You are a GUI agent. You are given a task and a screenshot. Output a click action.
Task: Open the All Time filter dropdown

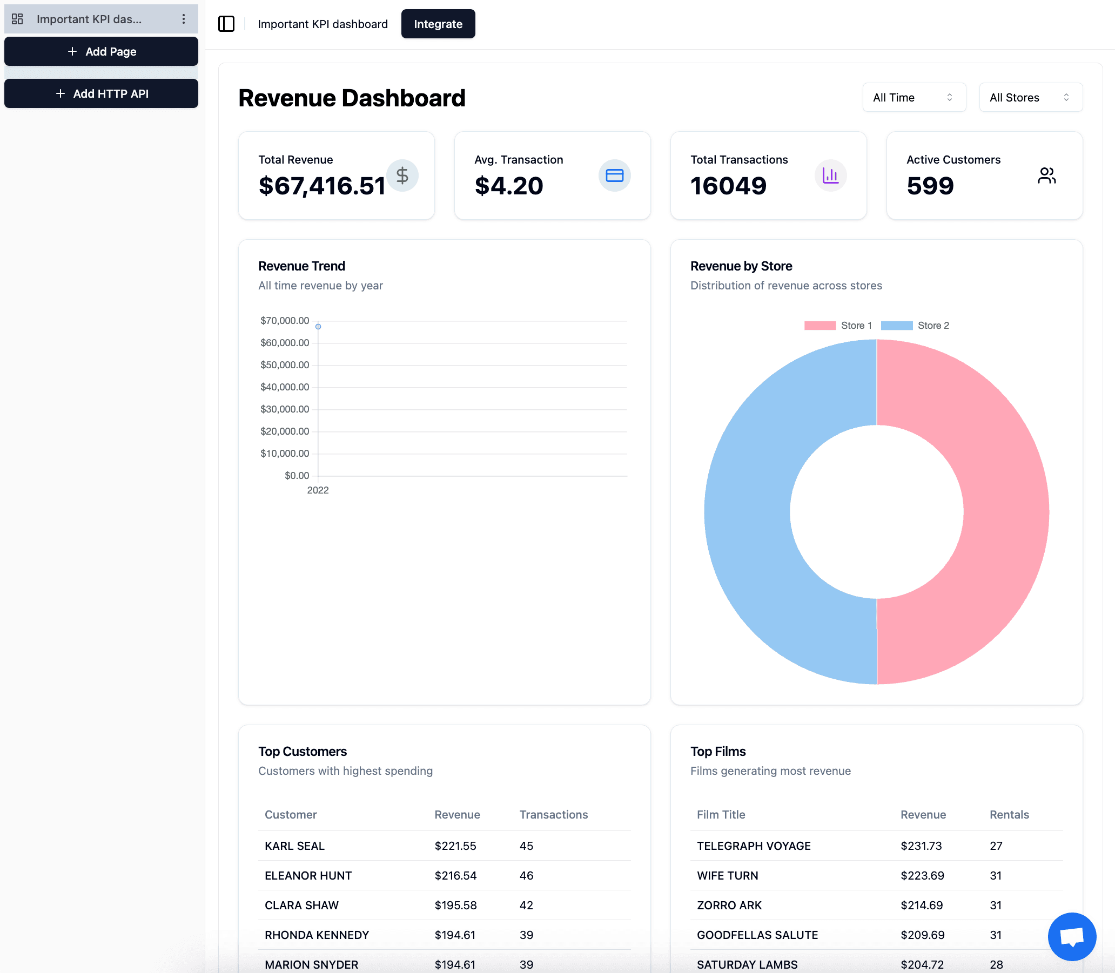[x=914, y=97]
